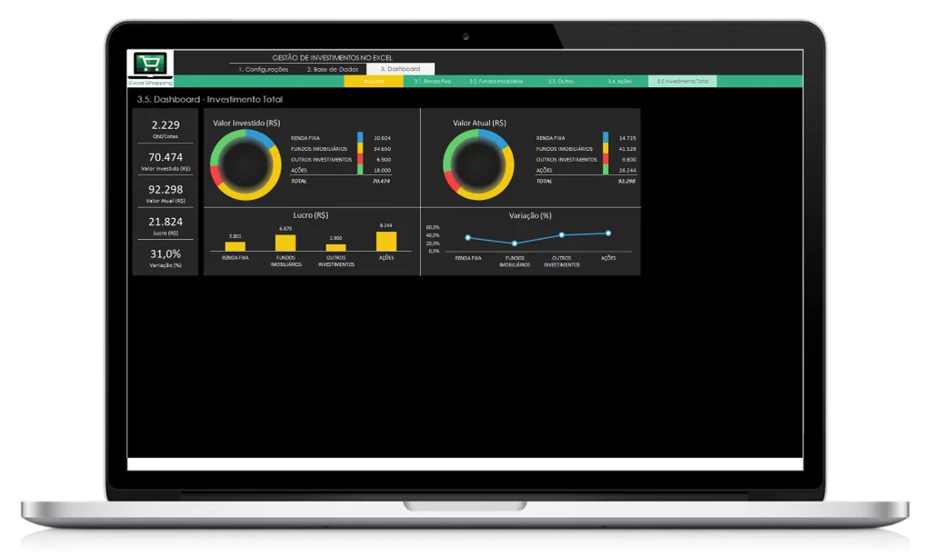The image size is (931, 556).
Task: Click the "Lucro (R$)" chart title
Action: (x=311, y=215)
